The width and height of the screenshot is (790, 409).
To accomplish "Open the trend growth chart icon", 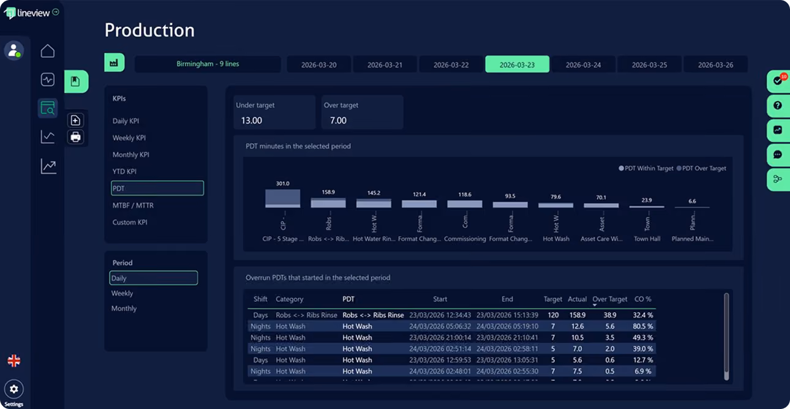I will tap(48, 166).
